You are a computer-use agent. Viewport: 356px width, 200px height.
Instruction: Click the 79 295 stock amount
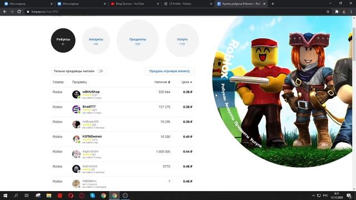click(x=165, y=122)
